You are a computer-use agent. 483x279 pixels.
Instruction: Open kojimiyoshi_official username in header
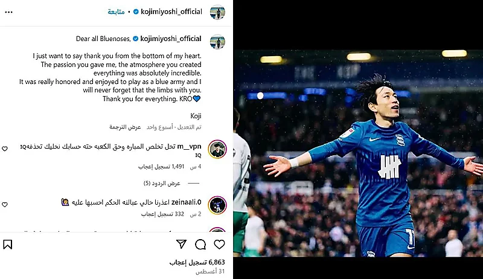pyautogui.click(x=171, y=11)
